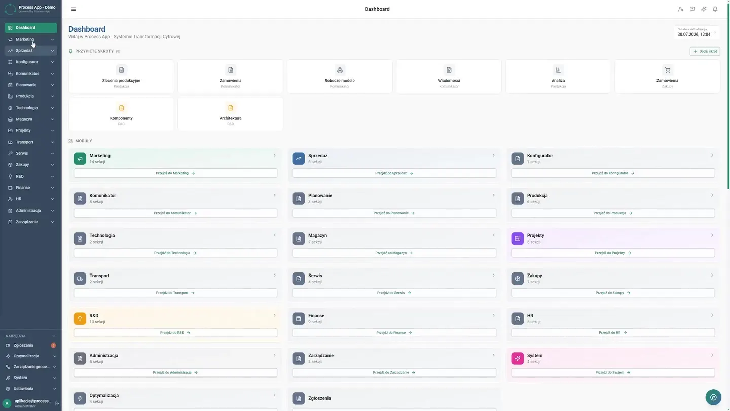Image resolution: width=730 pixels, height=411 pixels.
Task: Click the Wiadomości shortcut icon
Action: 449,70
